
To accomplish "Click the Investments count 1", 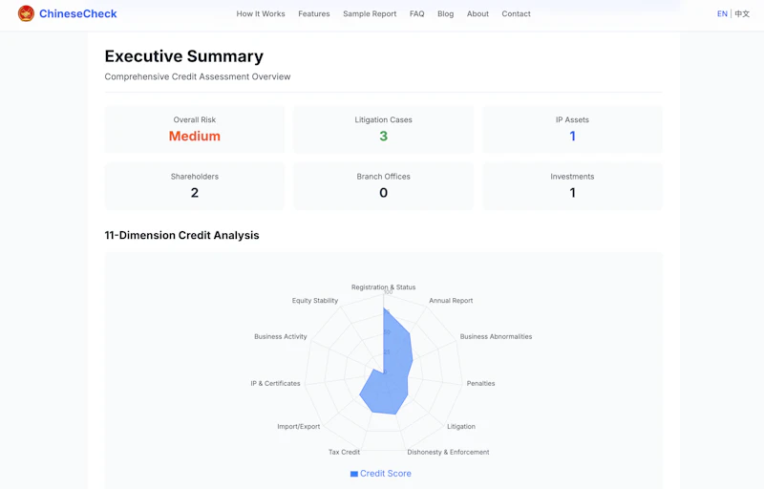I will (x=572, y=193).
